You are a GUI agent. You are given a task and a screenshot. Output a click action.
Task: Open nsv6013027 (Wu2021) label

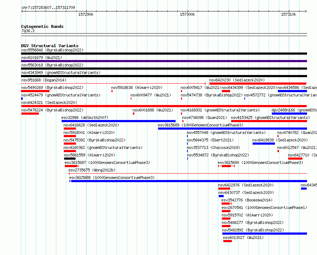[x=243, y=237]
